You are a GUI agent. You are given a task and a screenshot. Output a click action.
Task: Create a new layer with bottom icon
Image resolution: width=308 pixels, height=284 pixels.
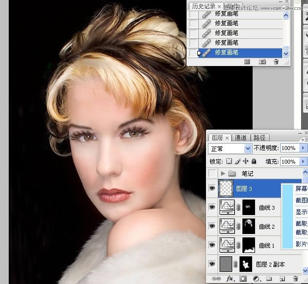coord(284,279)
